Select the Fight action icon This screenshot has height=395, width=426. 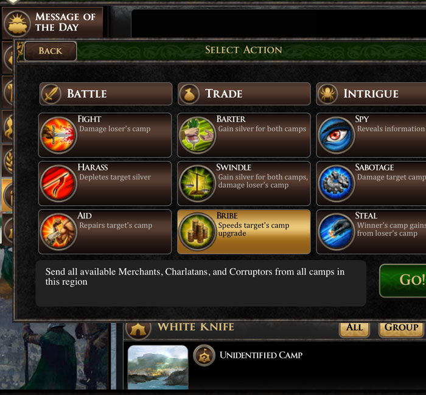point(58,135)
